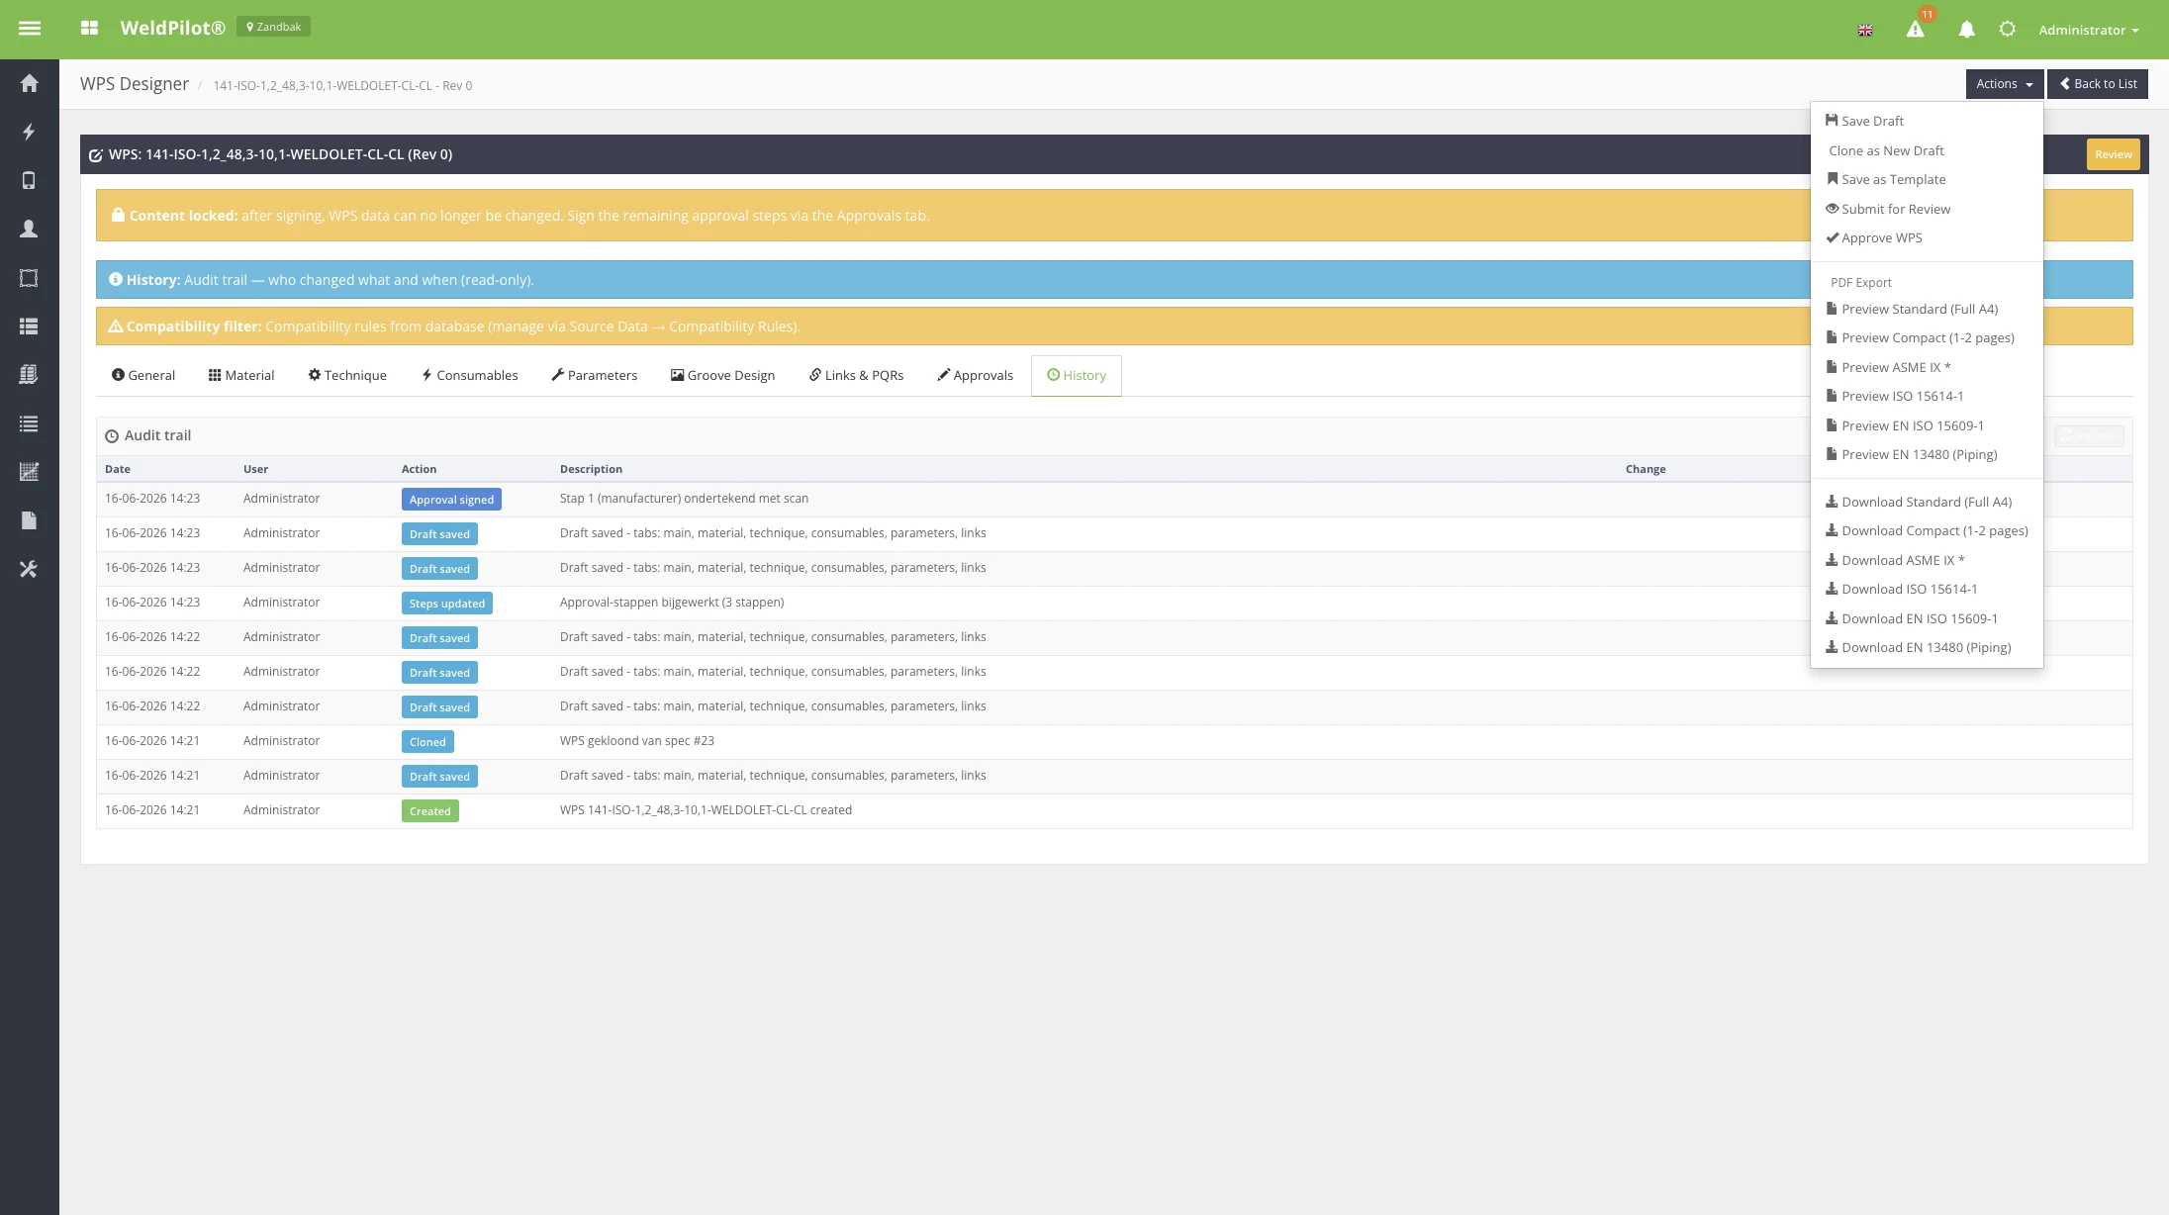
Task: Open the Consumables tab
Action: (x=470, y=375)
